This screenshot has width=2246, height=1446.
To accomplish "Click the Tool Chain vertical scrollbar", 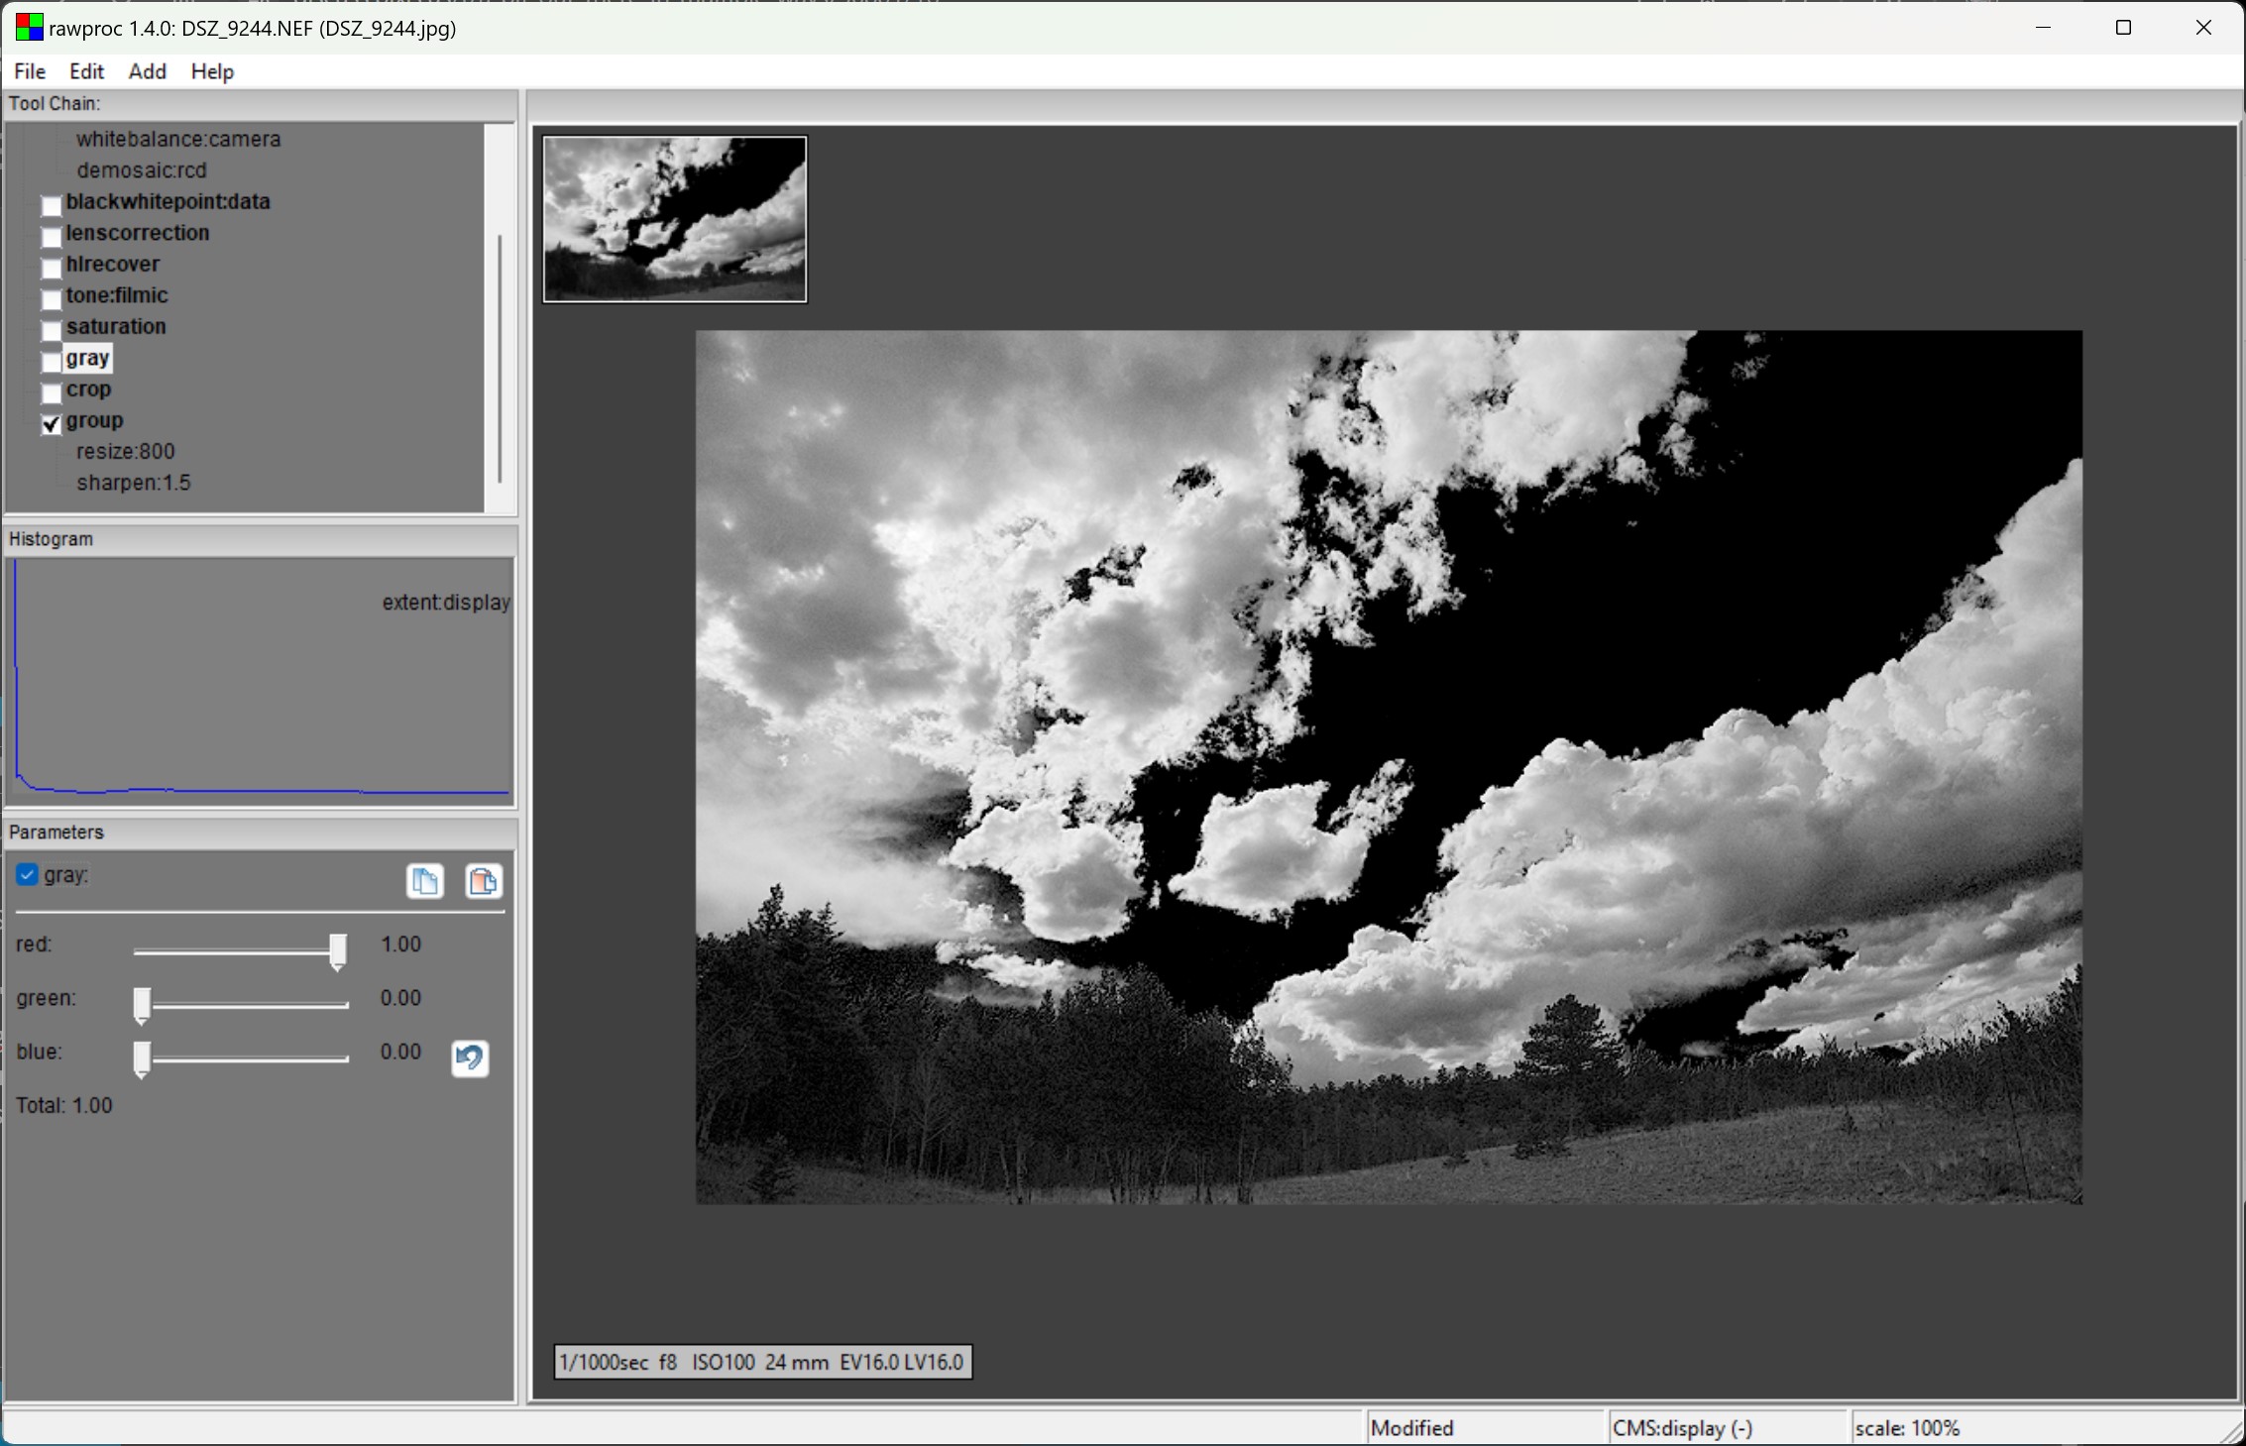I will coord(501,357).
